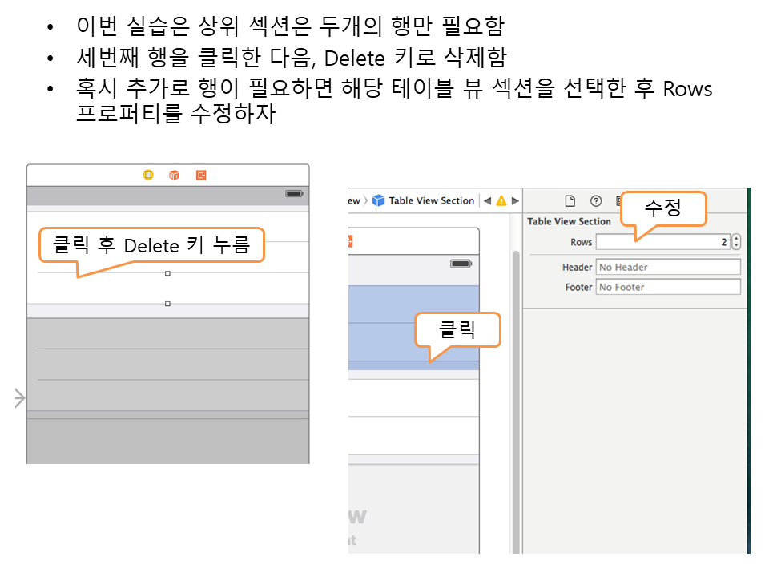The image size is (769, 577).
Task: Click the orange Exit icon in scene dock
Action: (201, 175)
